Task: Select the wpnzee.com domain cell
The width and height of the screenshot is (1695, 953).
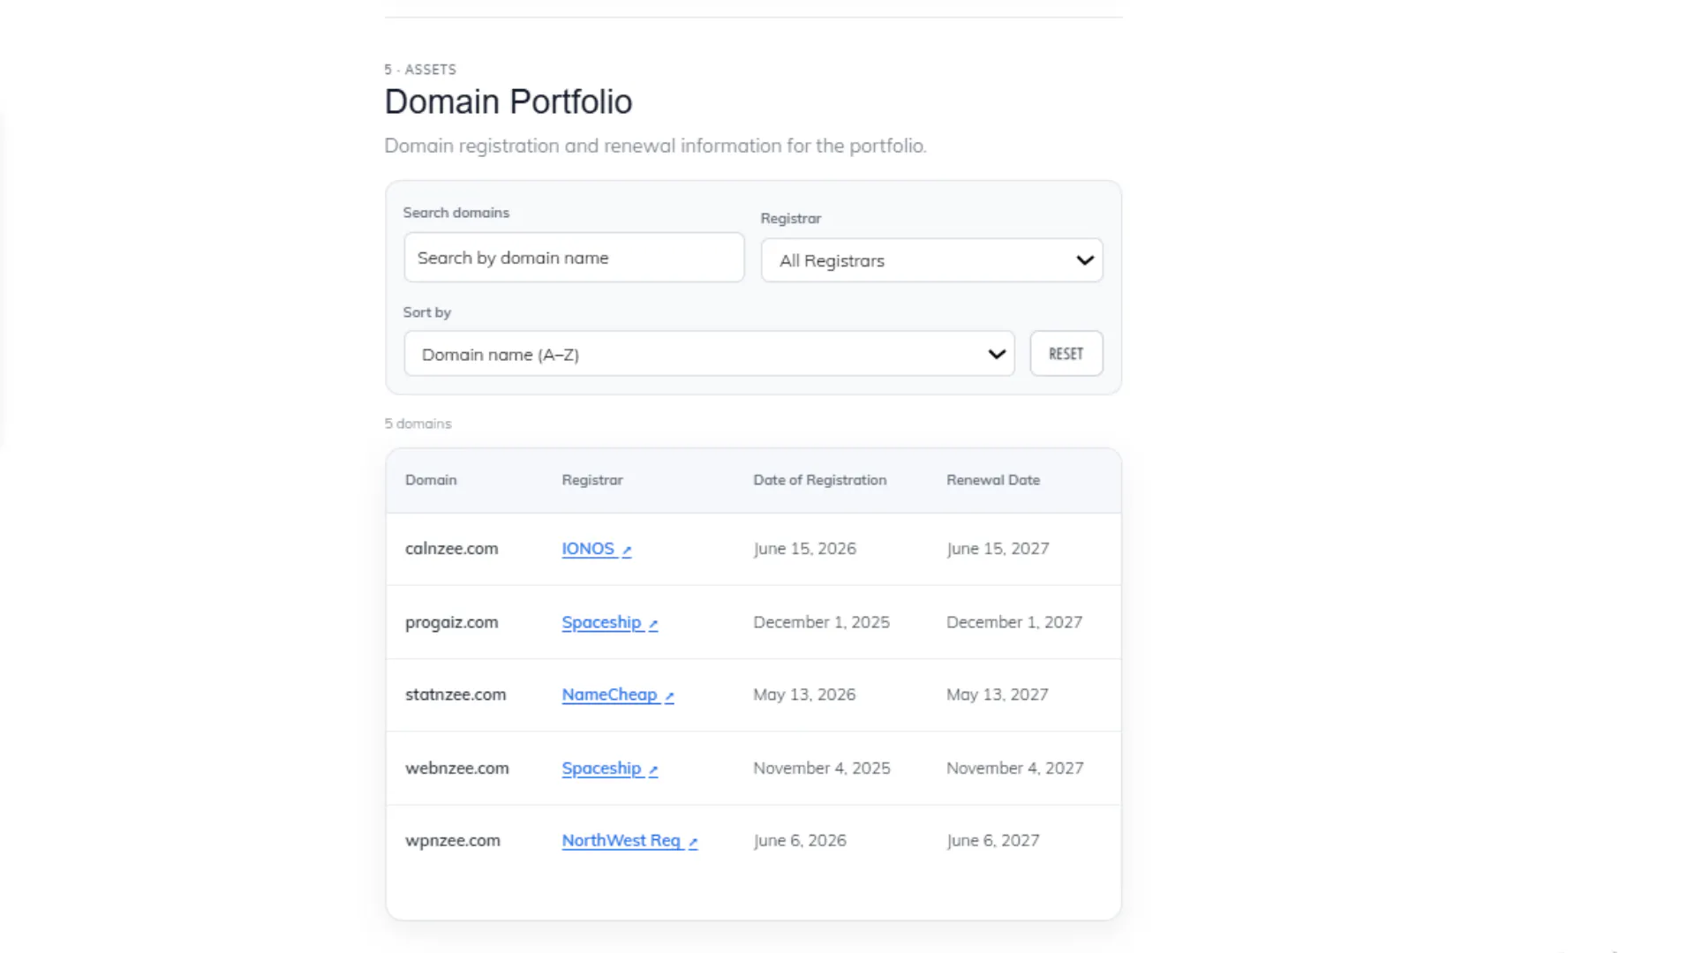Action: click(x=452, y=841)
